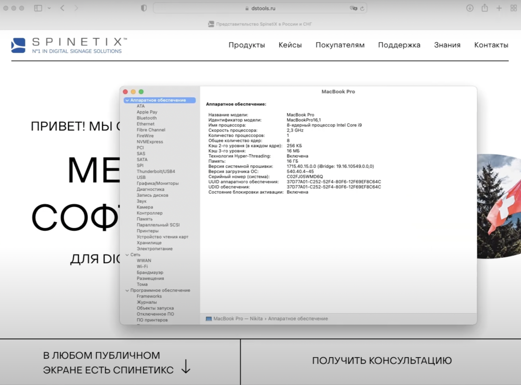Viewport: 521px width, 385px height.
Task: Open the sidebar options dropdown chevron
Action: tap(49, 8)
